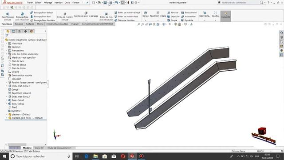Select the Coque shell tool

point(172,20)
